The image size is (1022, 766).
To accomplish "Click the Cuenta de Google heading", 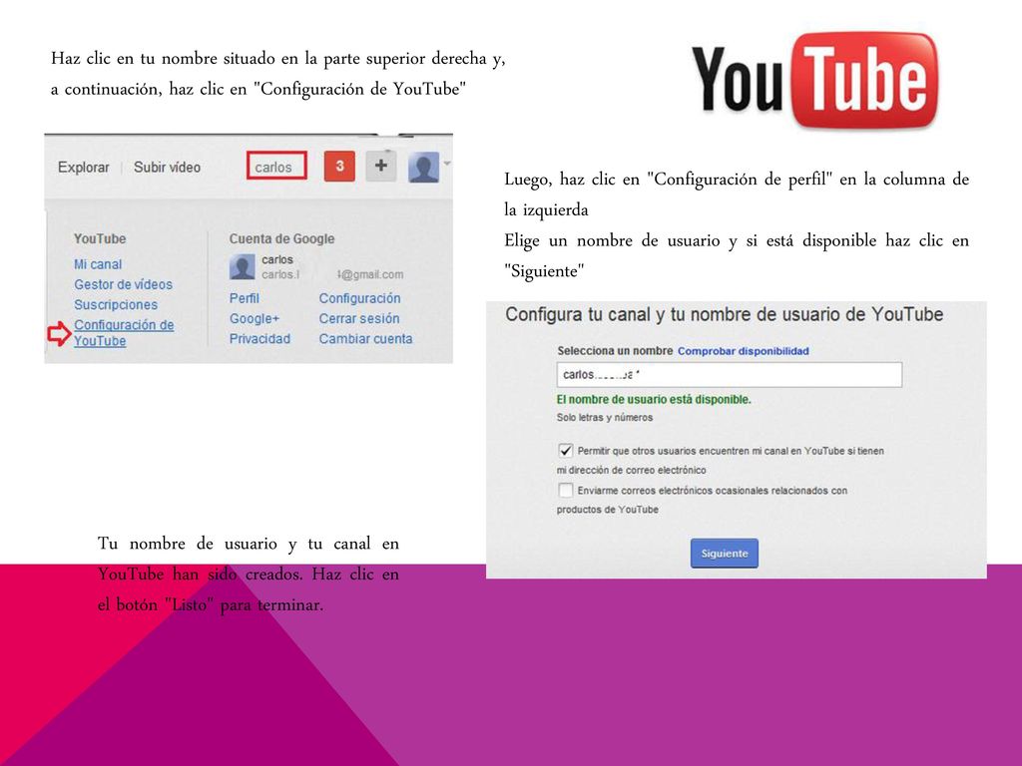I will (281, 239).
